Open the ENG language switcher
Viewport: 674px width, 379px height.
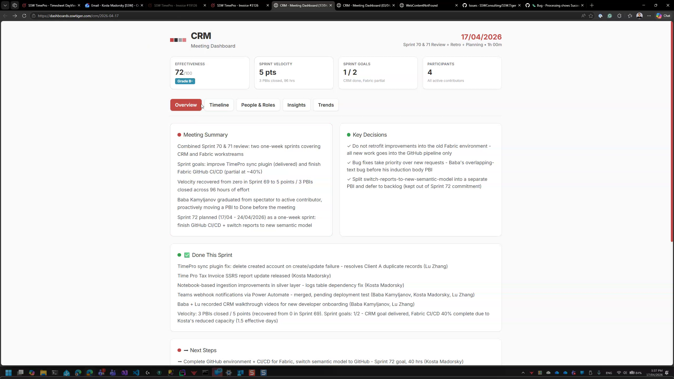pyautogui.click(x=609, y=373)
